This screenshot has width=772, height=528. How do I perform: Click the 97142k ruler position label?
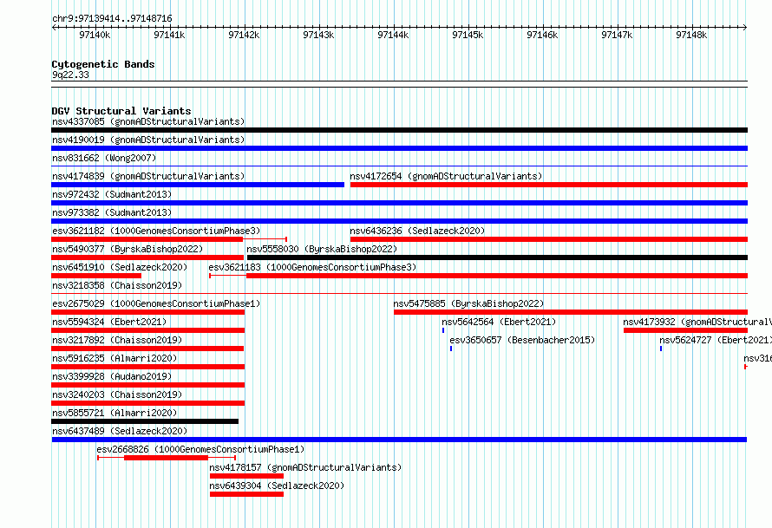point(244,35)
